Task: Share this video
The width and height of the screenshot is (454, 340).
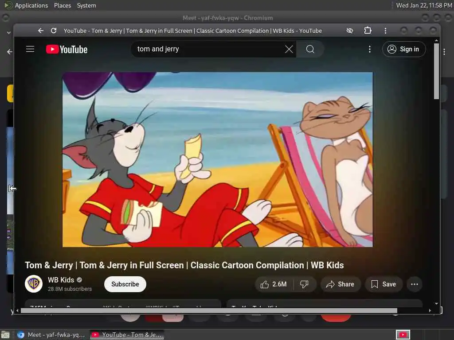Action: [x=340, y=284]
